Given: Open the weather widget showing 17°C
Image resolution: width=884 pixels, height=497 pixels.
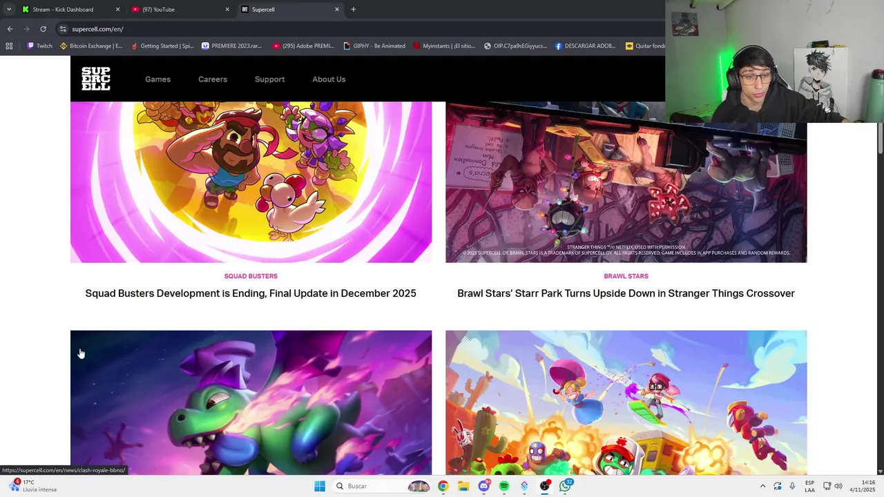Looking at the screenshot, I should click(33, 486).
